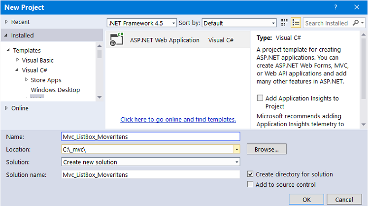Enable Add Application Insights to Project

(x=260, y=98)
